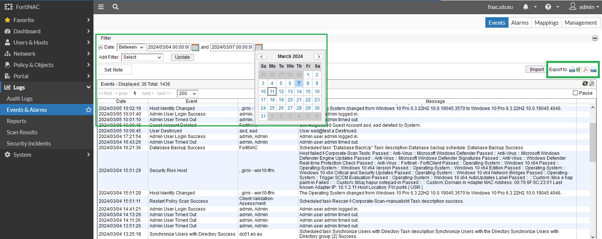The image size is (602, 239).
Task: Click the Network topology sidebar icon
Action: [x=7, y=54]
